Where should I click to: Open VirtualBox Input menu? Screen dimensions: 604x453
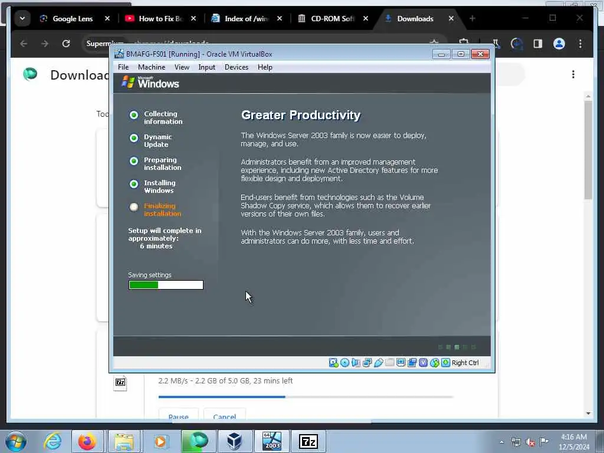pos(207,67)
